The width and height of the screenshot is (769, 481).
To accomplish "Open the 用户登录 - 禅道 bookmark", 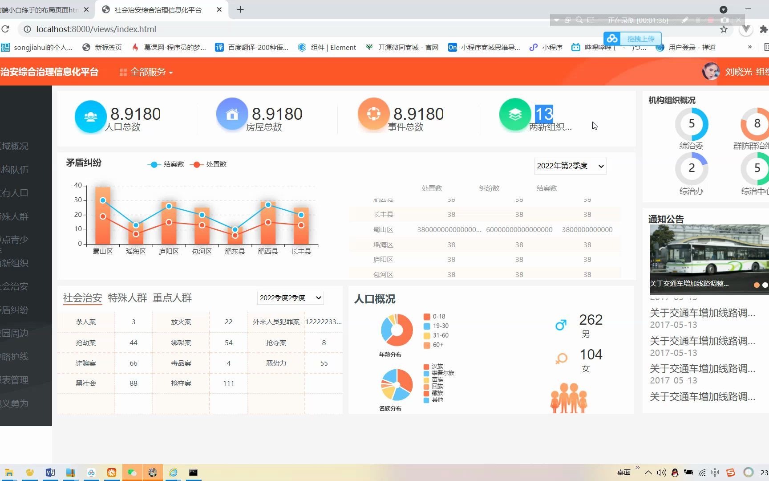I will 686,47.
